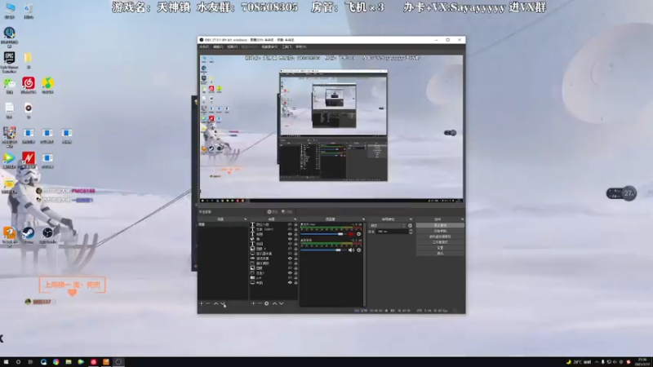Move the selected scene down with the arrow
Image resolution: width=653 pixels, height=367 pixels.
(222, 303)
